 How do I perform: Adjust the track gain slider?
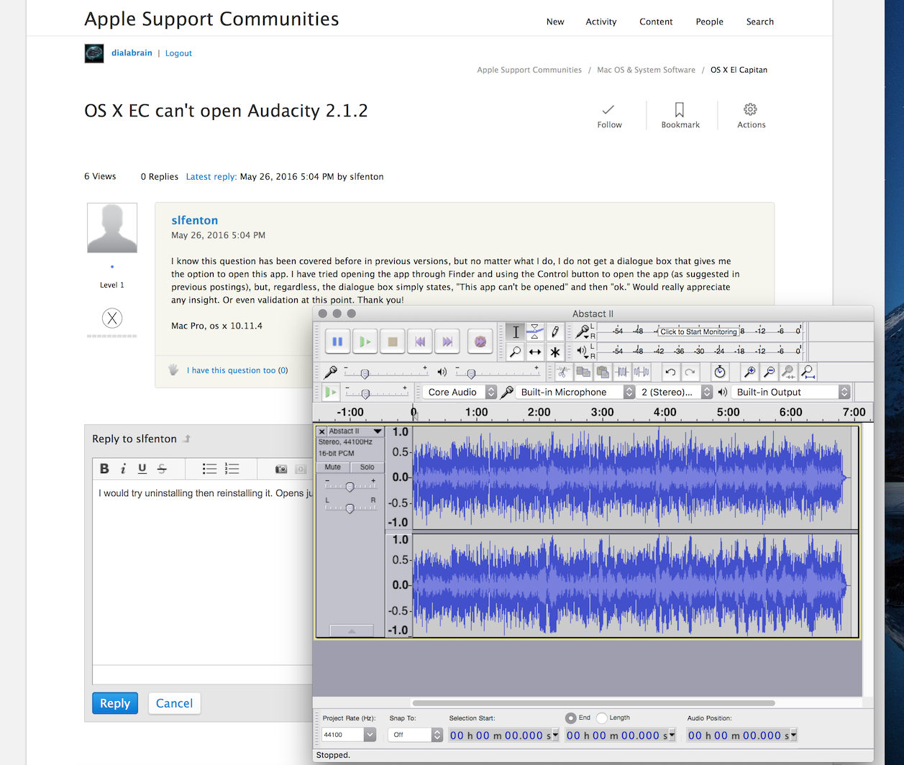tap(350, 486)
